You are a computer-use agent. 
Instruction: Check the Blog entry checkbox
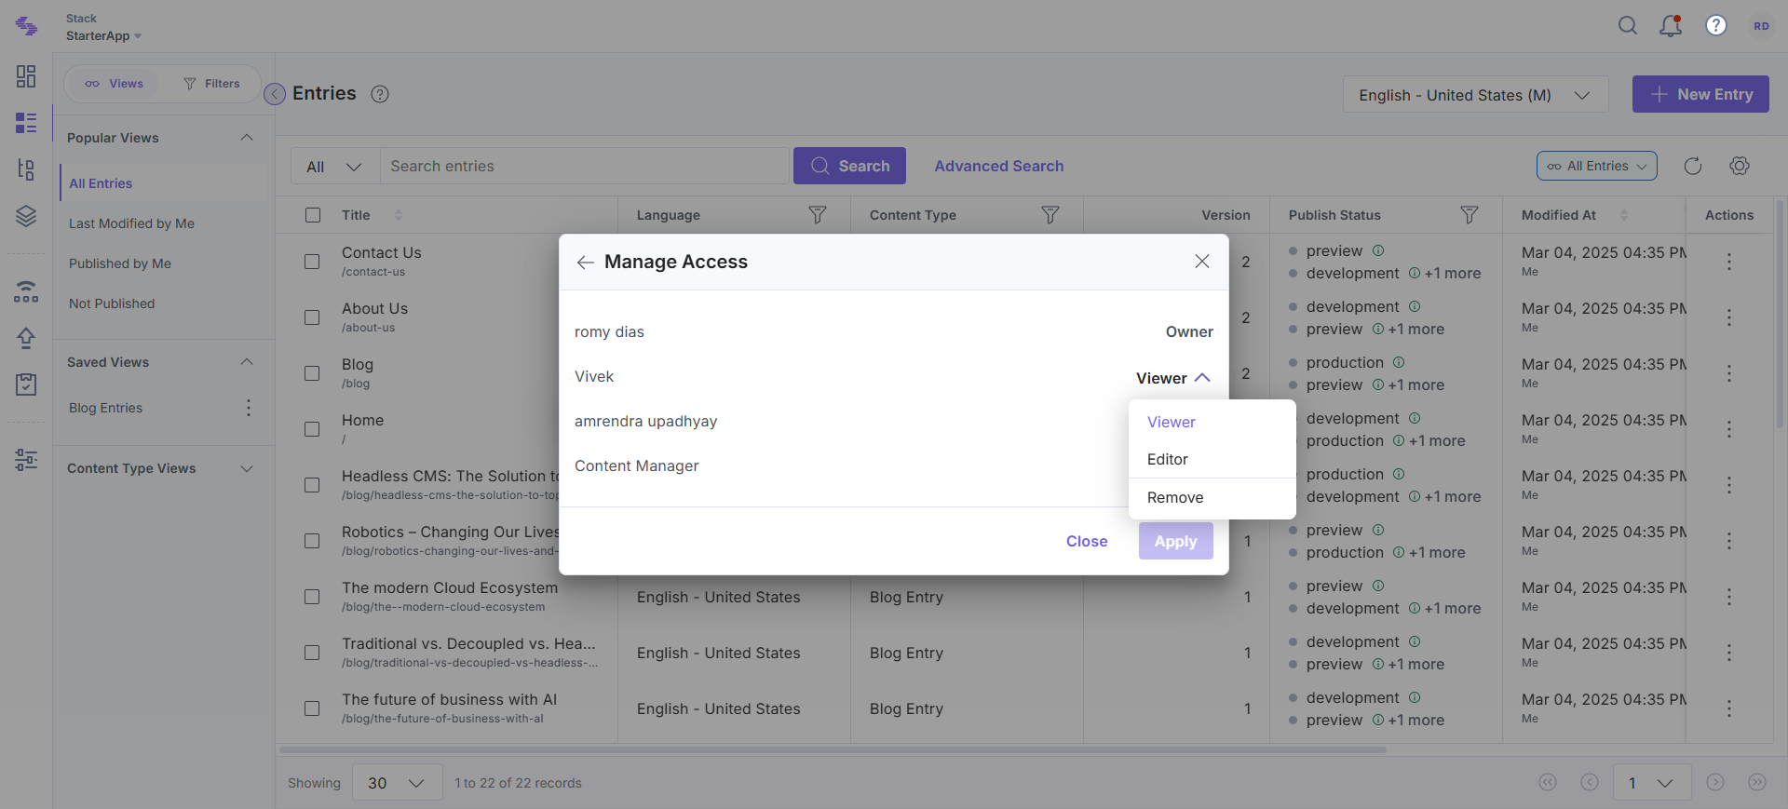click(x=312, y=373)
